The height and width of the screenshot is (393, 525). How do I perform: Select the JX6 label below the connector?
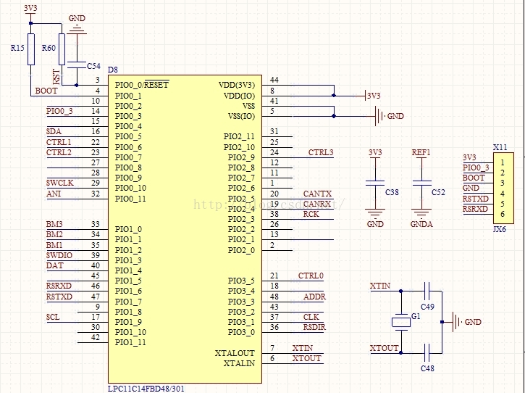(500, 229)
